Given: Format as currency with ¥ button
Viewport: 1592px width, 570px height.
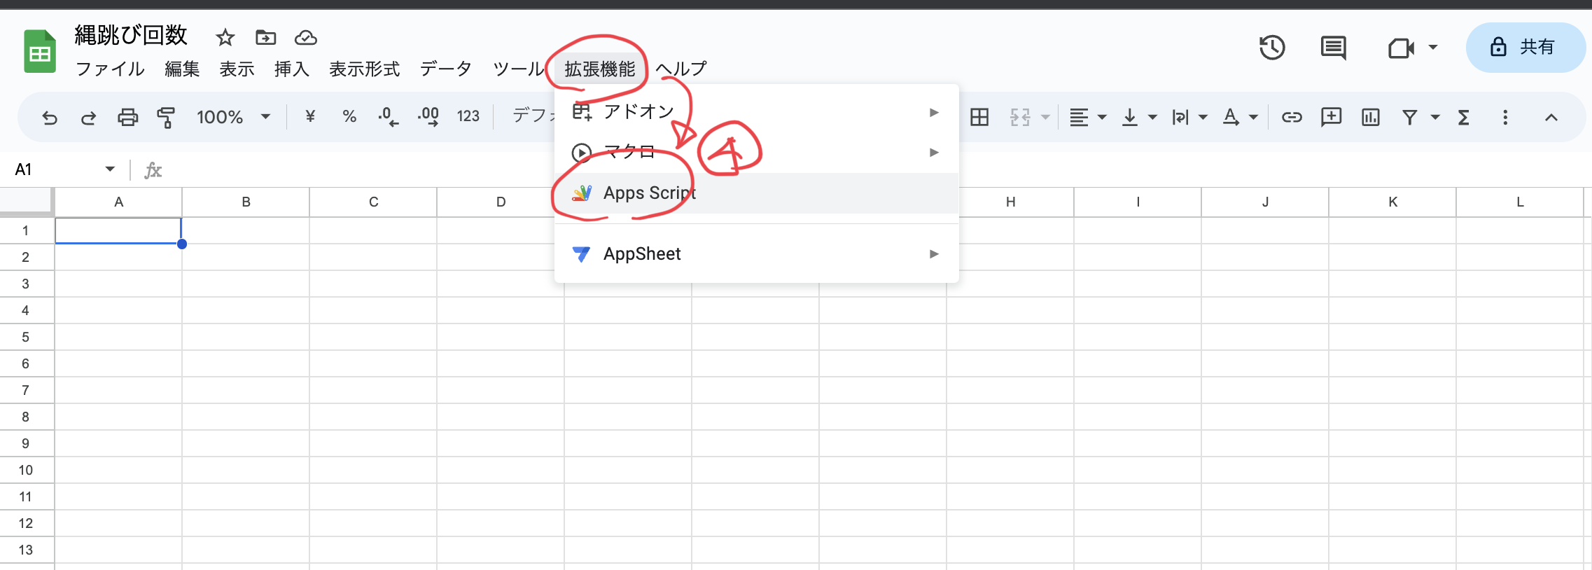Looking at the screenshot, I should (x=310, y=117).
